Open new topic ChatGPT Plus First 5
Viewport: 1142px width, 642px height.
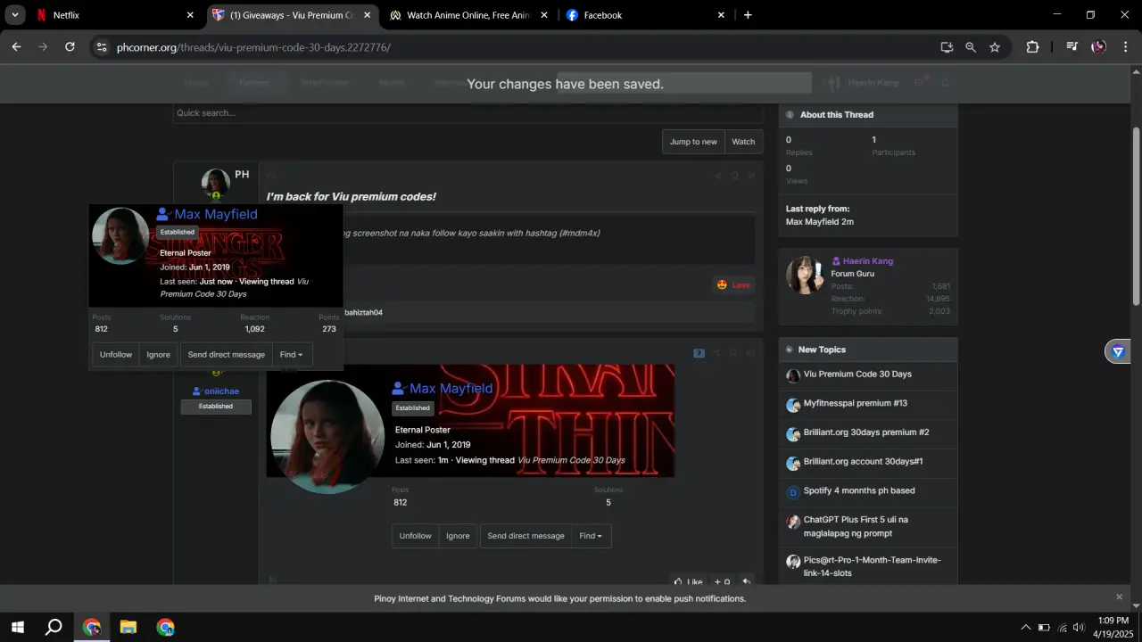click(856, 527)
